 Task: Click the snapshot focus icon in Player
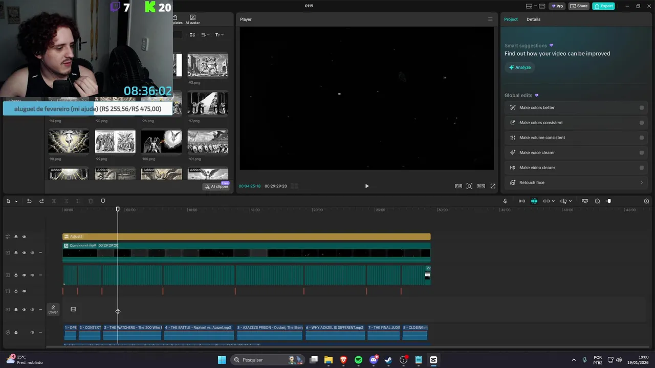469,186
